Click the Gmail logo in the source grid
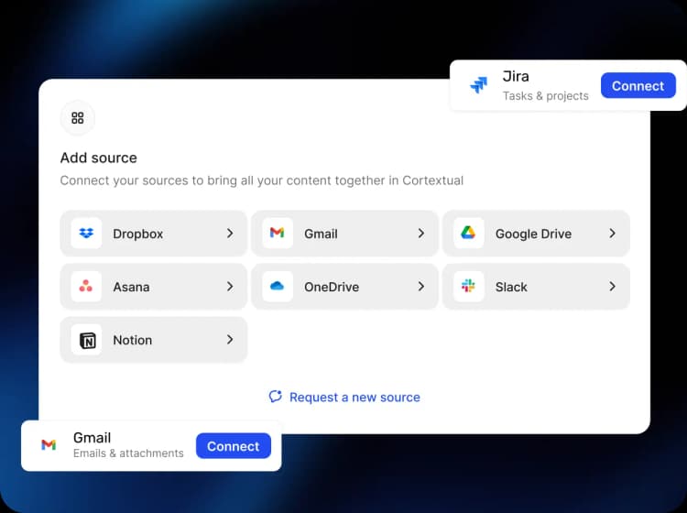Screen dimensions: 687x513 coord(277,233)
